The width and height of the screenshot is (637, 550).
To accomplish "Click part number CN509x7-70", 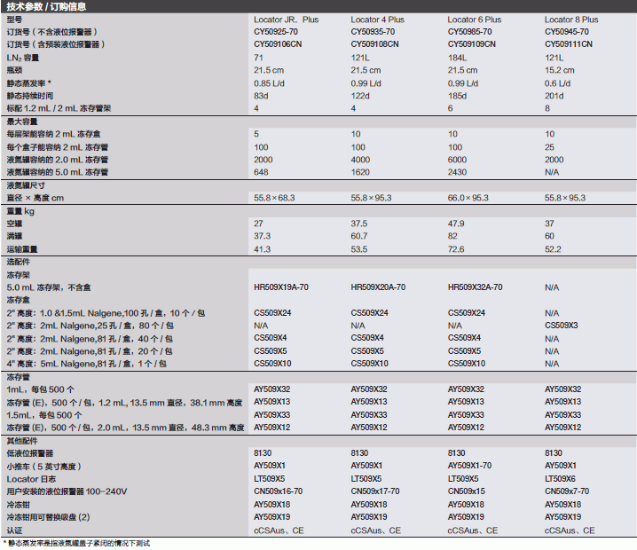I will 567,491.
